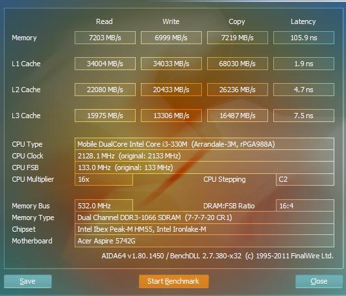Image resolution: width=346 pixels, height=296 pixels.
Task: Select L2 Cache latency 4.7 ns
Action: 304,90
